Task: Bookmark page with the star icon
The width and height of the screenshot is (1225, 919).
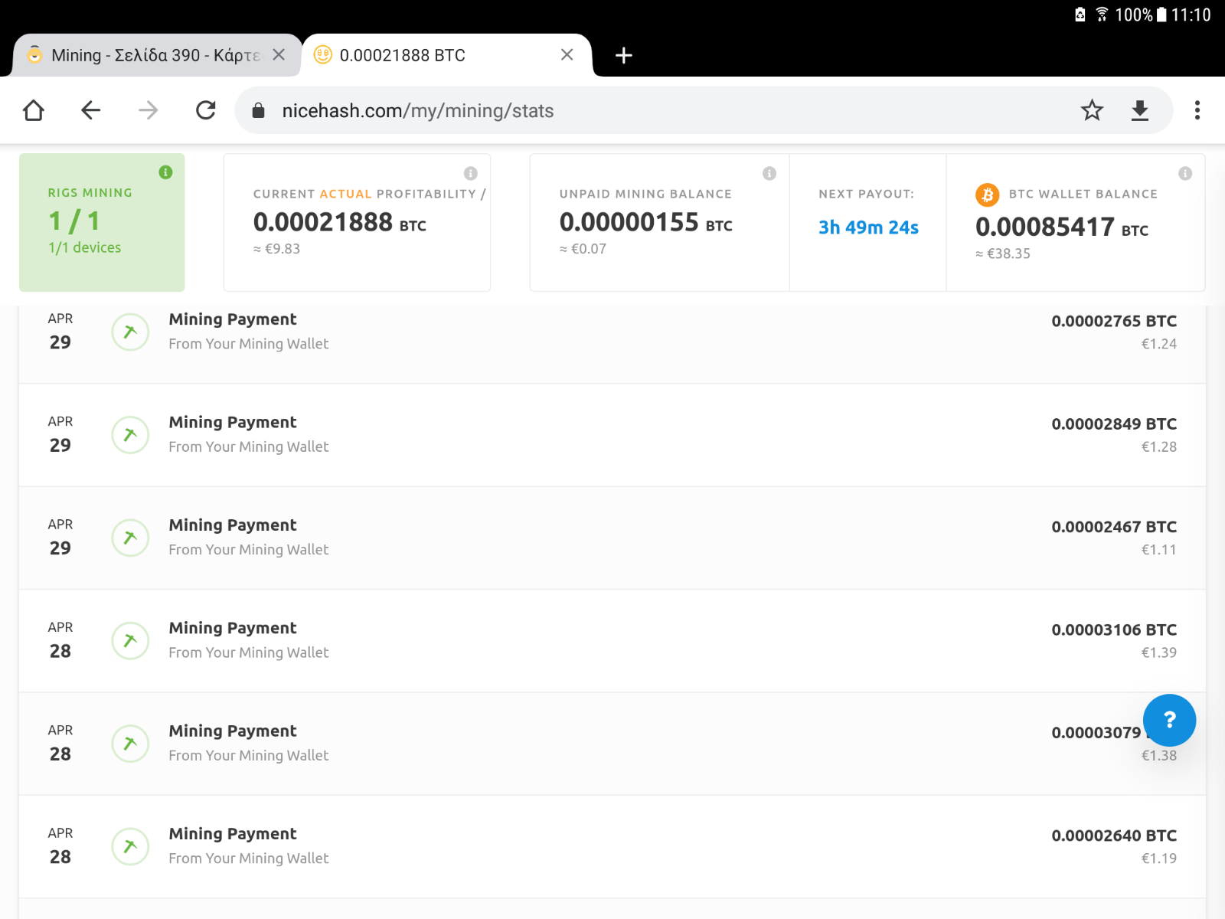Action: pos(1092,110)
